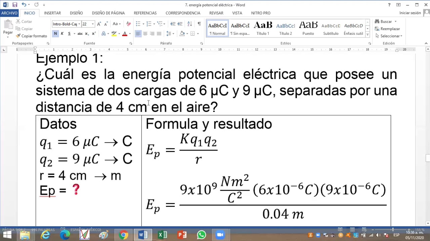Viewport: 430px width, 241px height.
Task: Apply the Título 2 style
Action: (286, 28)
